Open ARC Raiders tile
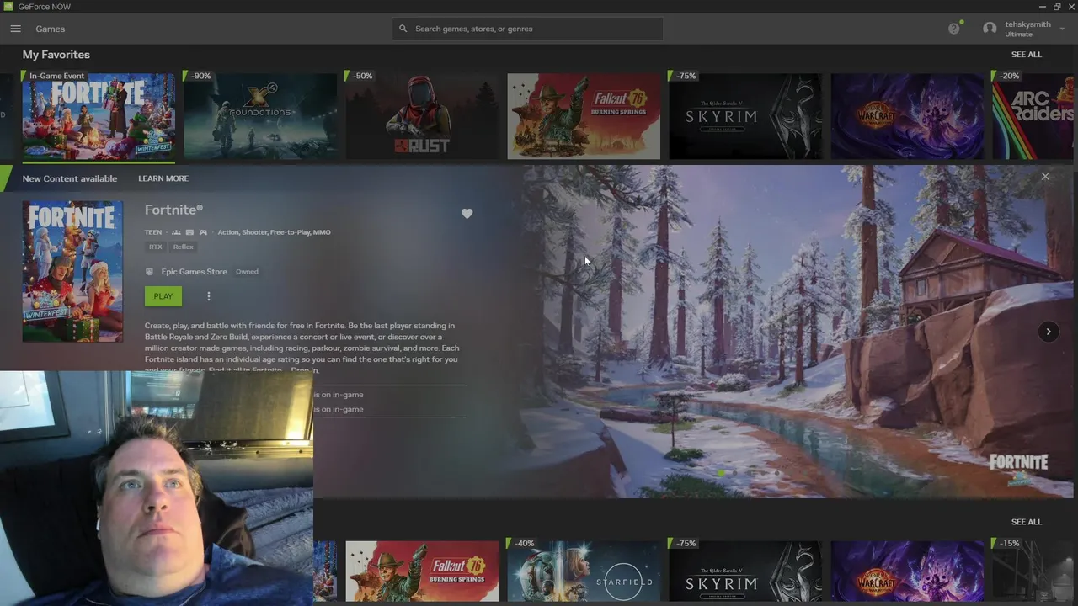Image resolution: width=1078 pixels, height=606 pixels. point(1033,116)
